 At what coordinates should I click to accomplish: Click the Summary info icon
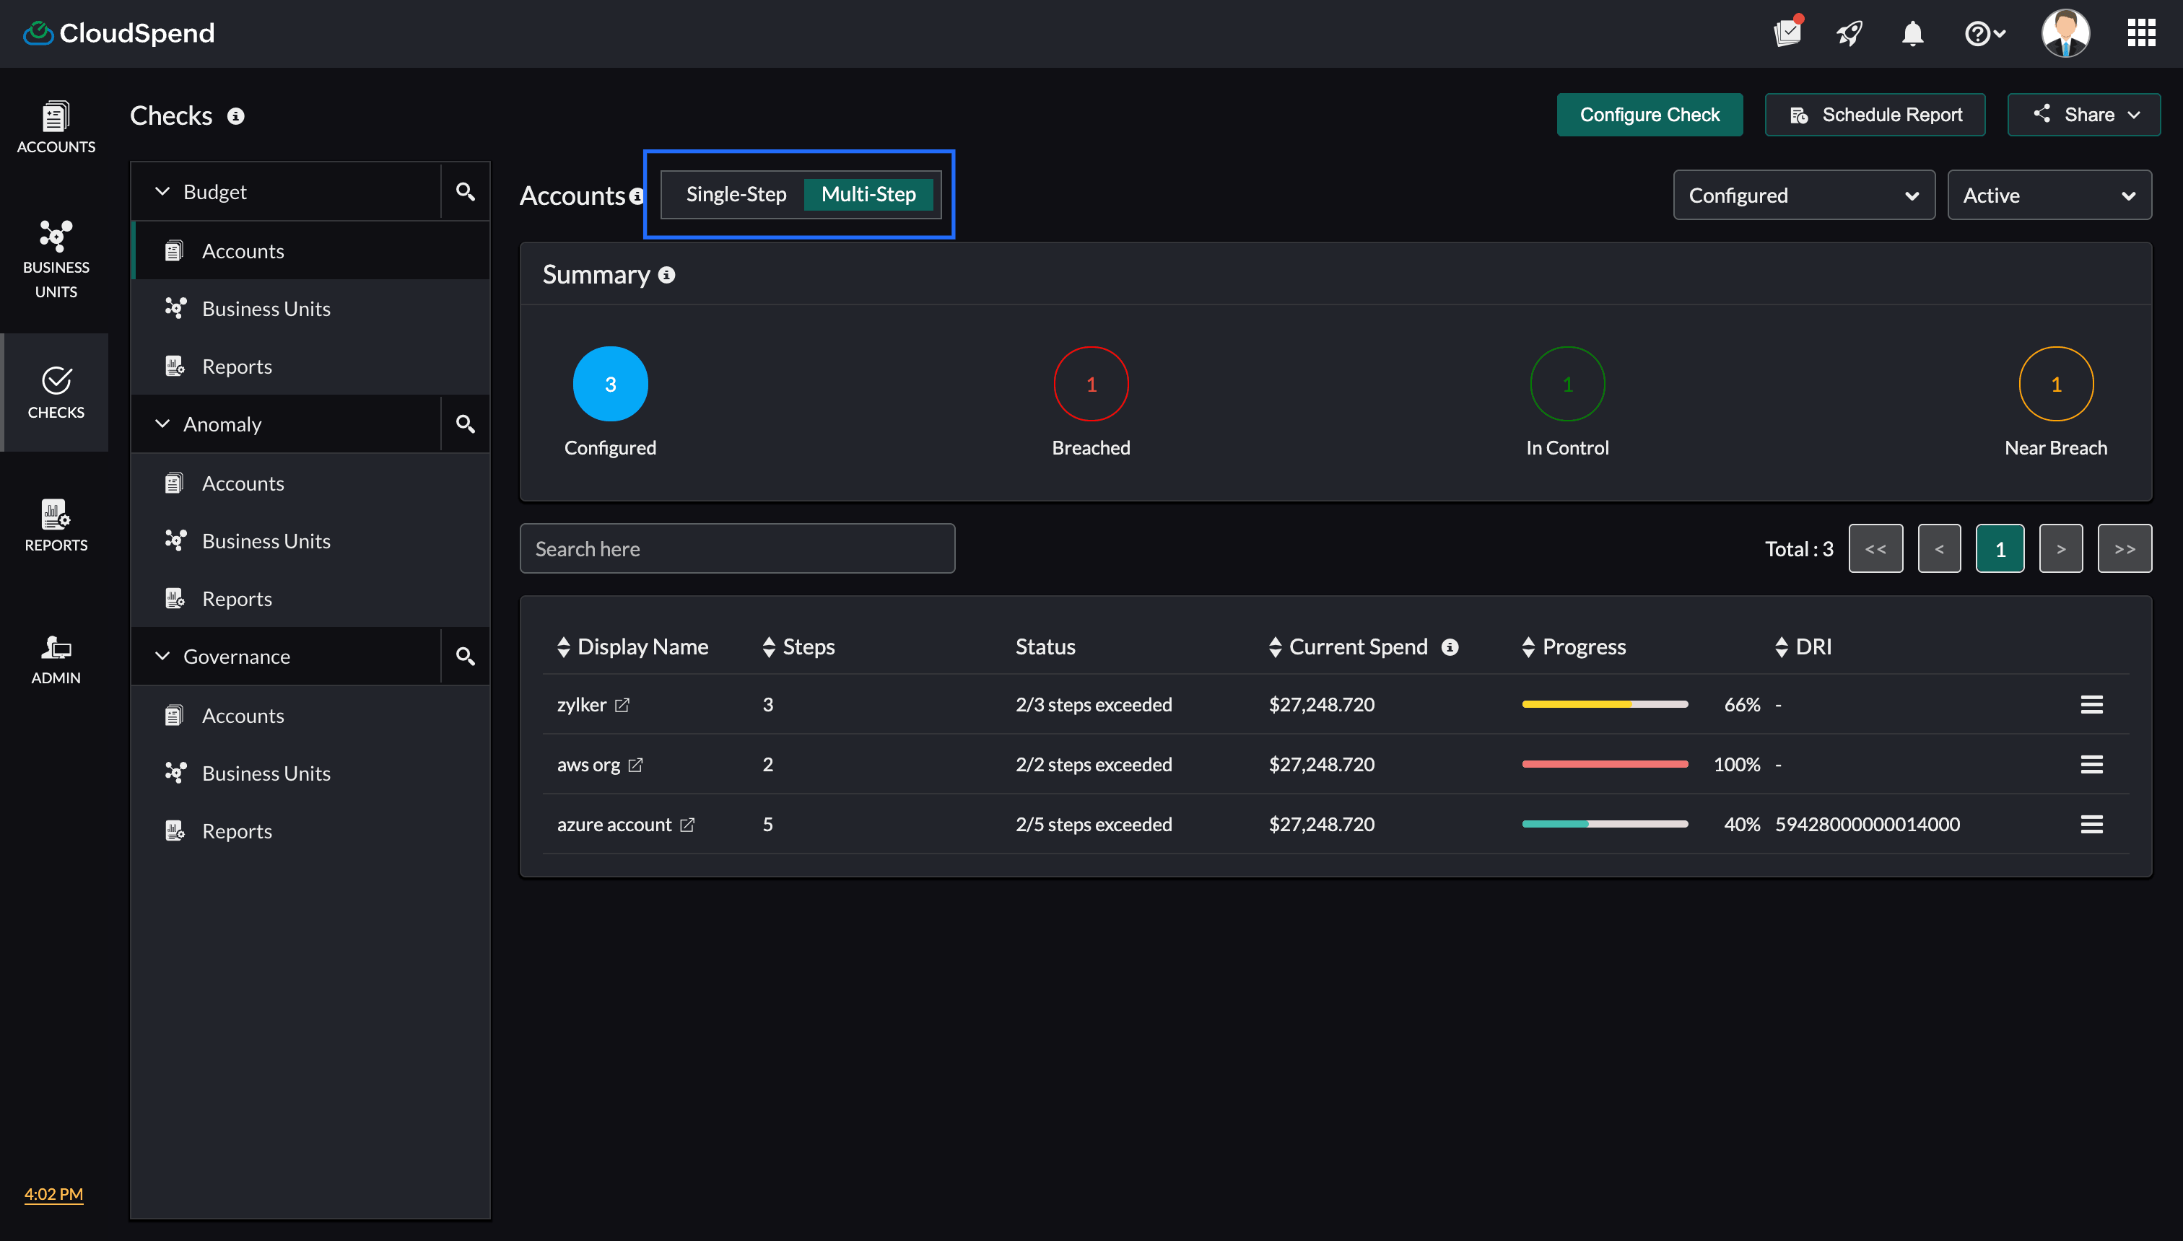667,274
